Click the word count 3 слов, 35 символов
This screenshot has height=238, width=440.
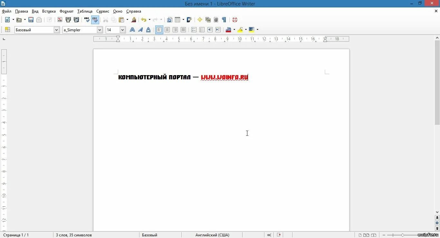point(74,235)
